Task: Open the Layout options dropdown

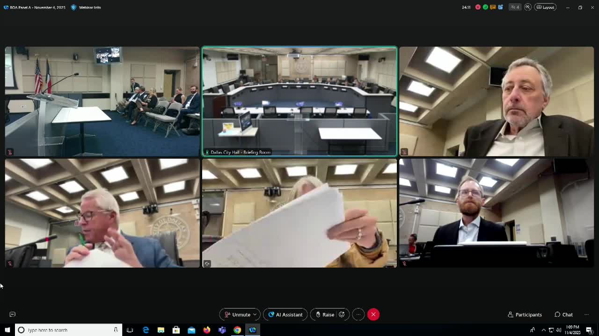Action: tap(545, 7)
